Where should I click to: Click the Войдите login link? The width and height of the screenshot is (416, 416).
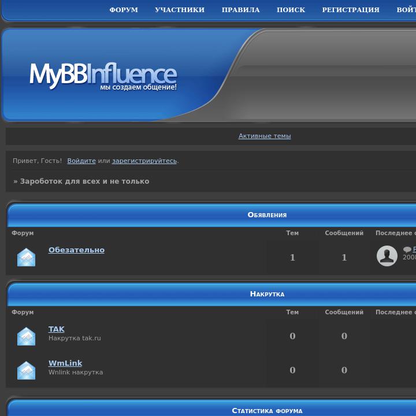(x=81, y=161)
